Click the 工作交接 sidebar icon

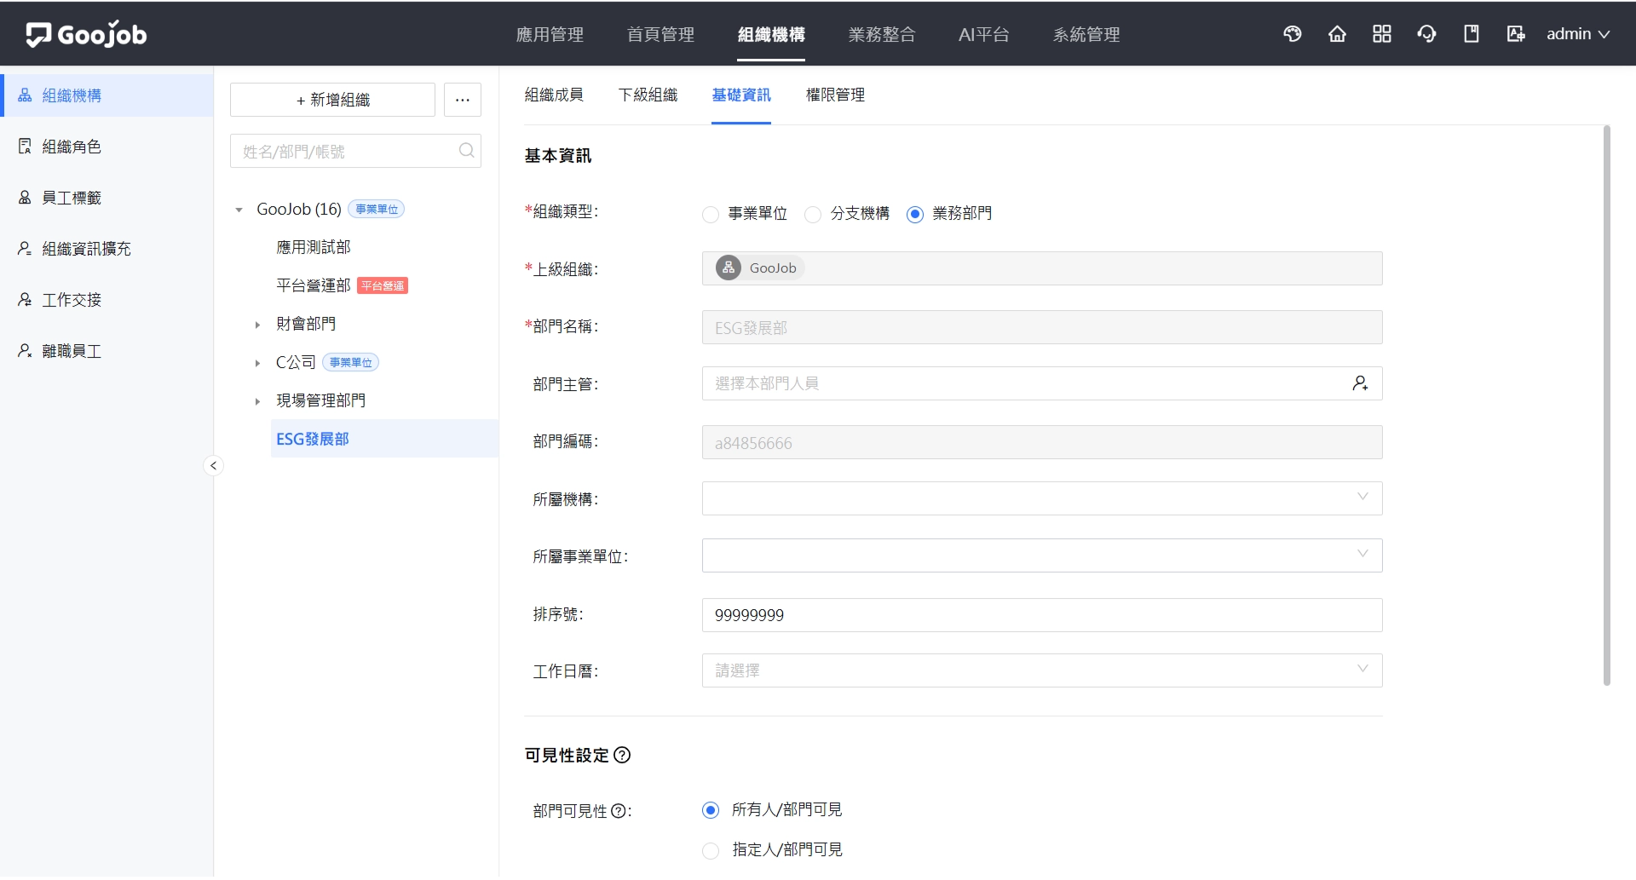tap(25, 300)
